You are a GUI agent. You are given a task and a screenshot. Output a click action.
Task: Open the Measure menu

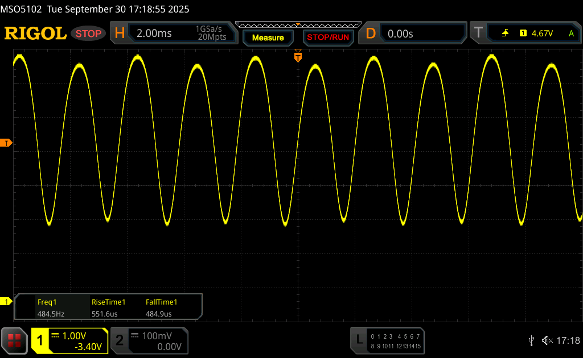[268, 38]
